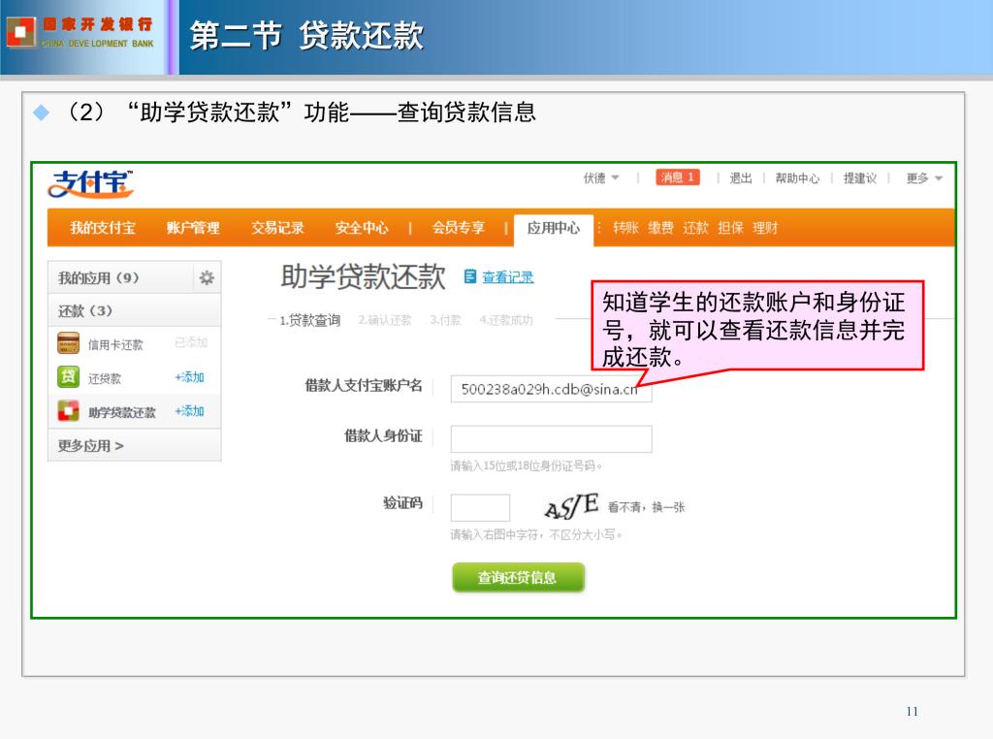This screenshot has width=993, height=739.
Task: Click the document icon beside 查看记录
Action: tap(470, 276)
